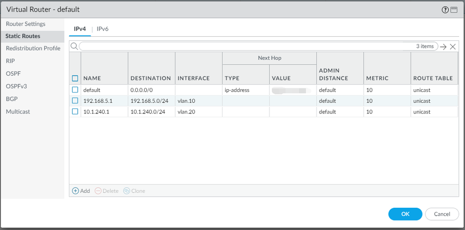
Task: Select Redistribution Profile in sidebar
Action: pyautogui.click(x=33, y=48)
